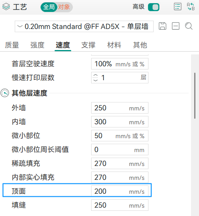Click the 稀疏填充 speed value field

pyautogui.click(x=120, y=163)
